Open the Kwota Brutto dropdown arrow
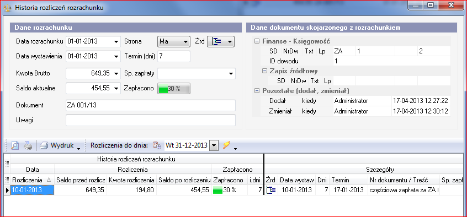Screen dimensions: 467x217 pyautogui.click(x=116, y=73)
